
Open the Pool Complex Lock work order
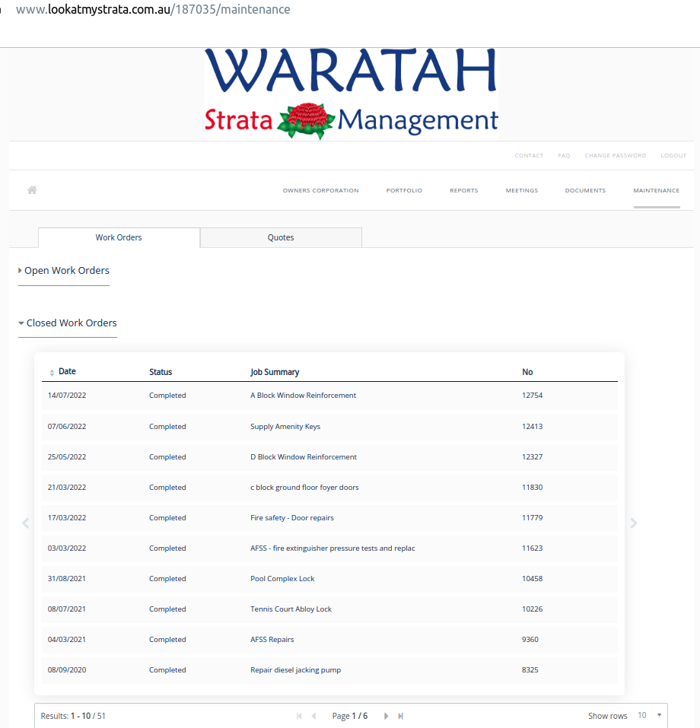282,579
